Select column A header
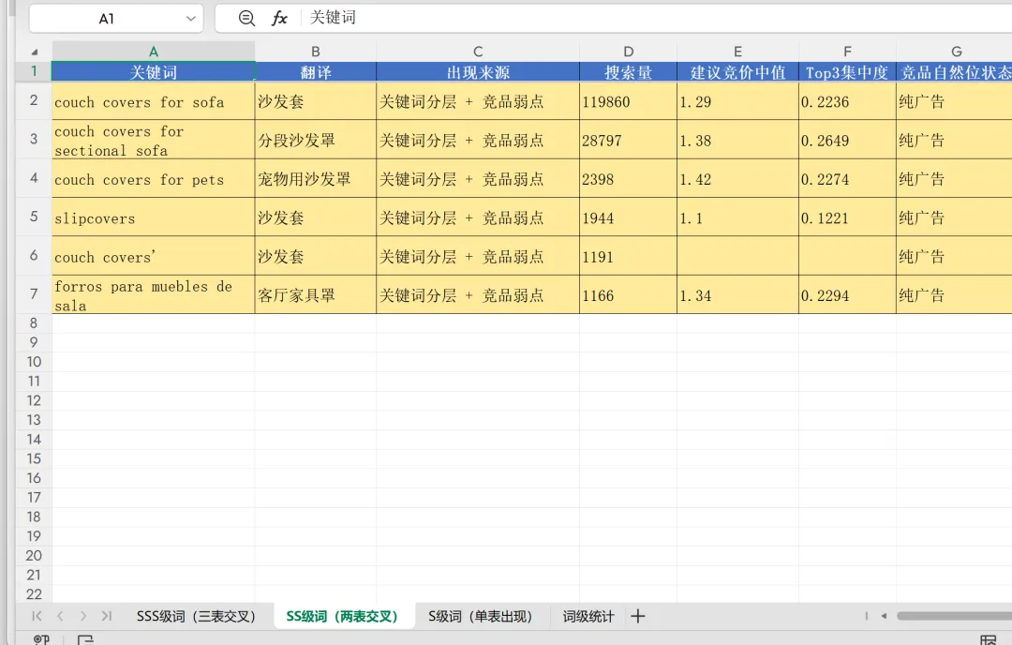Viewport: 1012px width, 645px height. [154, 52]
